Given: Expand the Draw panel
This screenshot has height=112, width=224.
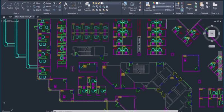Looking at the screenshot, I should click(16, 13).
